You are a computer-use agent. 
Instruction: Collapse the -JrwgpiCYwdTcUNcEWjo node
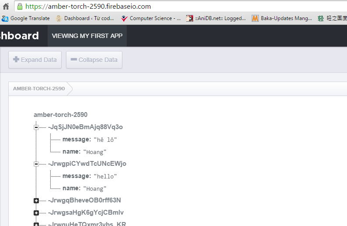(36, 164)
